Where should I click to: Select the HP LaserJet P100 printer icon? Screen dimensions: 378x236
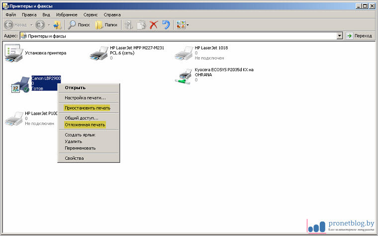tap(14, 118)
